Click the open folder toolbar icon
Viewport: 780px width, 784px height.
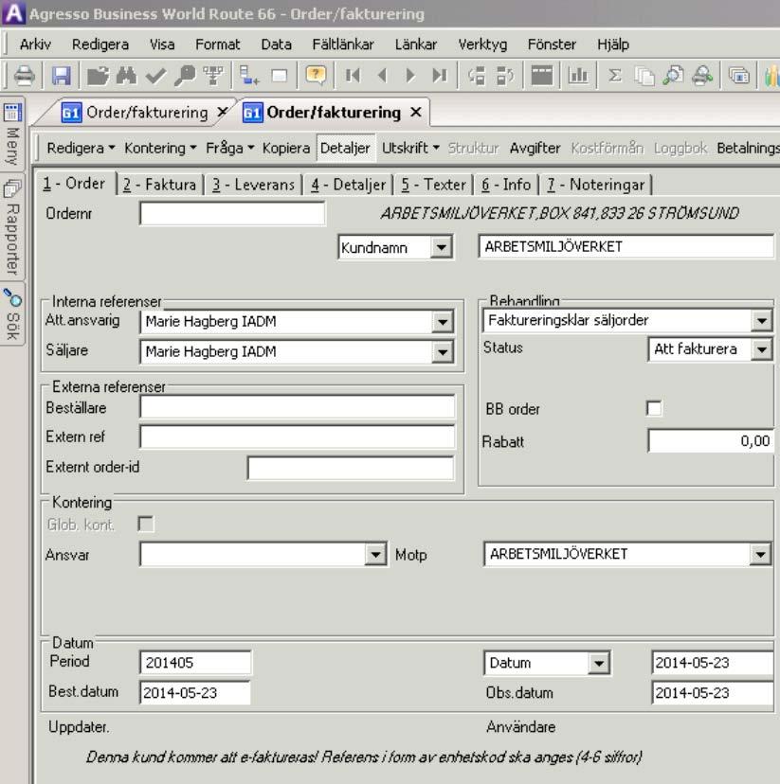click(x=98, y=76)
